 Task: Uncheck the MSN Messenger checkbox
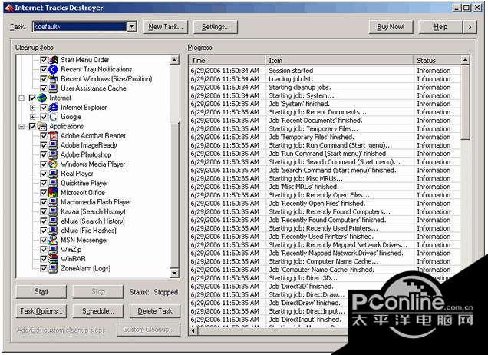pyautogui.click(x=44, y=240)
